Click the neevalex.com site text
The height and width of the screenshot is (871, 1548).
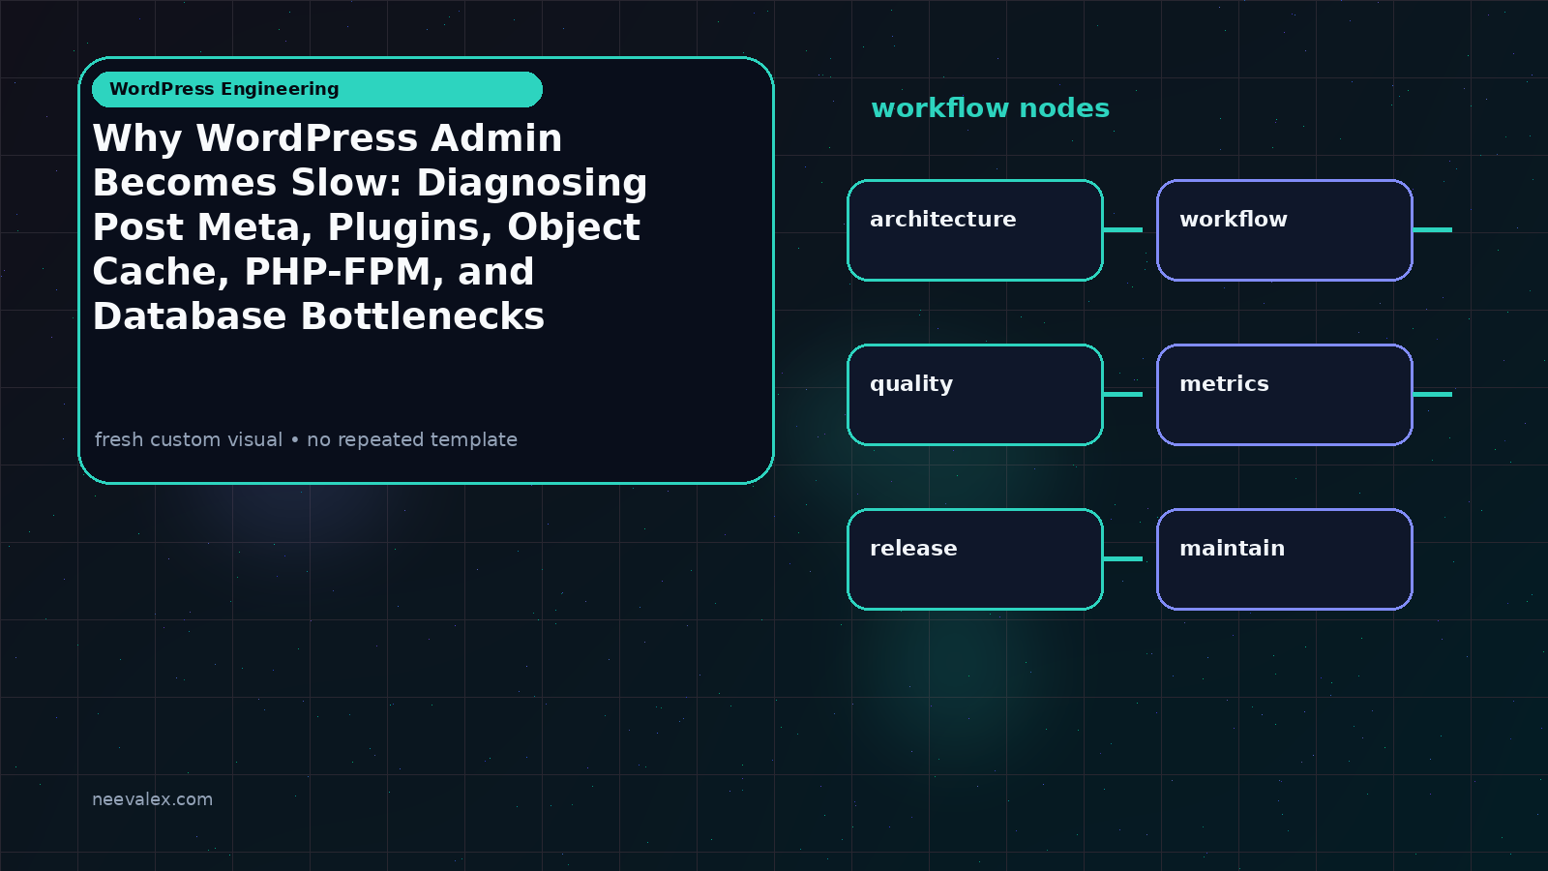click(152, 799)
